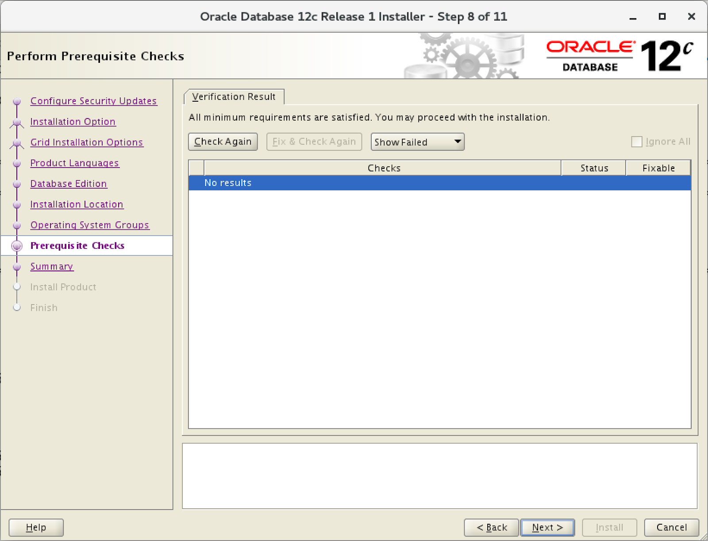The image size is (708, 541).
Task: Open the Installation Location step
Action: [77, 204]
